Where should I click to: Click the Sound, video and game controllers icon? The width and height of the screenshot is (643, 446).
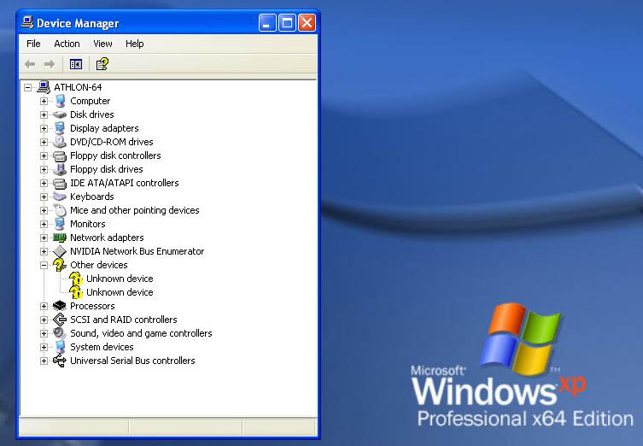pos(60,333)
